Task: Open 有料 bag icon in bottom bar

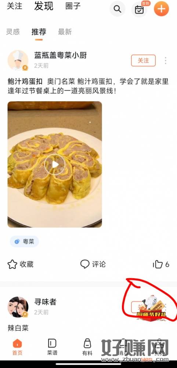Action: (87, 347)
